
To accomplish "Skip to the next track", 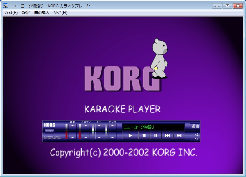I will click(179, 135).
